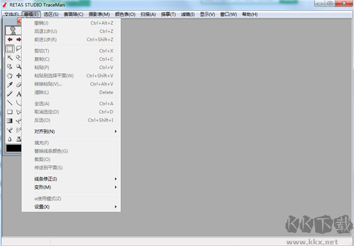The width and height of the screenshot is (354, 246).
Task: Select the four-arrow move tool
Action: (18, 76)
